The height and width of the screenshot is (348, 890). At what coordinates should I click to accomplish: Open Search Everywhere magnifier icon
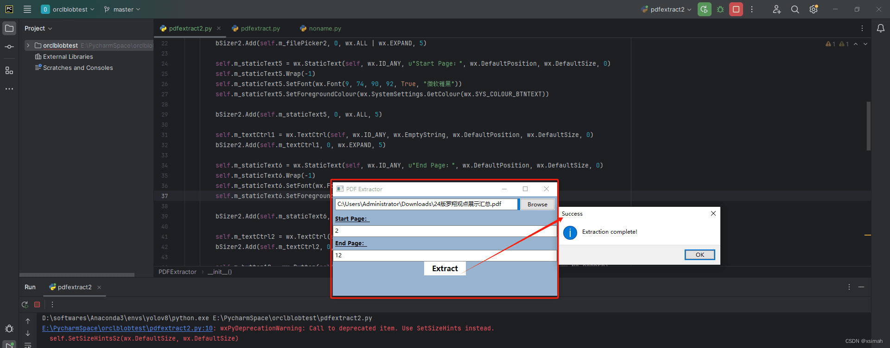[x=795, y=9]
